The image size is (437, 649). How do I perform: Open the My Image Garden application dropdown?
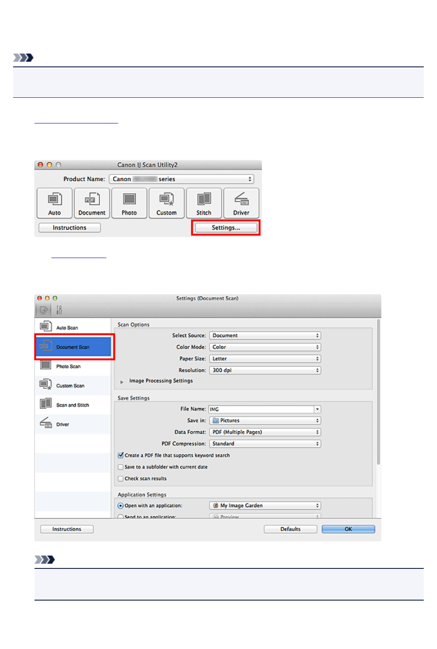point(265,506)
